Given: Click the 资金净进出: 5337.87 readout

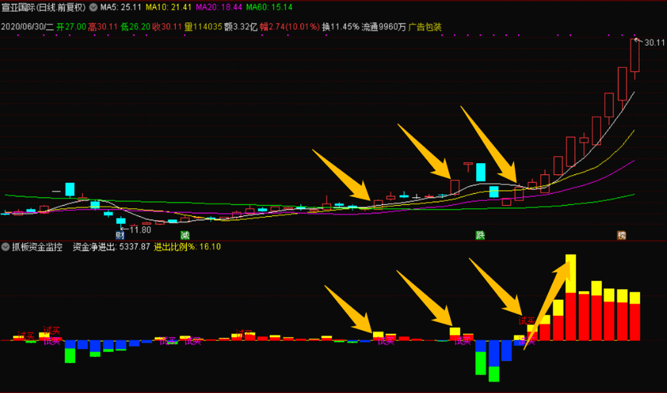Looking at the screenshot, I should pyautogui.click(x=112, y=247).
